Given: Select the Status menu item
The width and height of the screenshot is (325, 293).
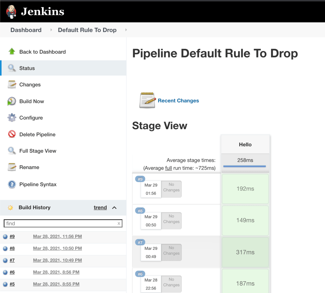Looking at the screenshot, I should (x=27, y=68).
